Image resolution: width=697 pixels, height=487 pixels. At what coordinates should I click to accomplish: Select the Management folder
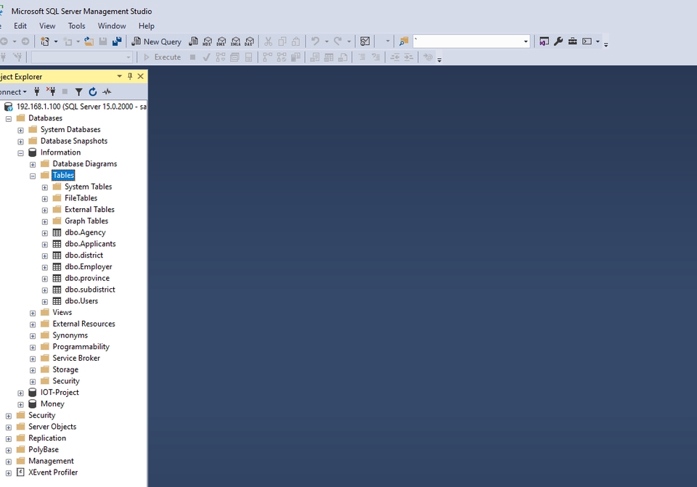pyautogui.click(x=51, y=461)
